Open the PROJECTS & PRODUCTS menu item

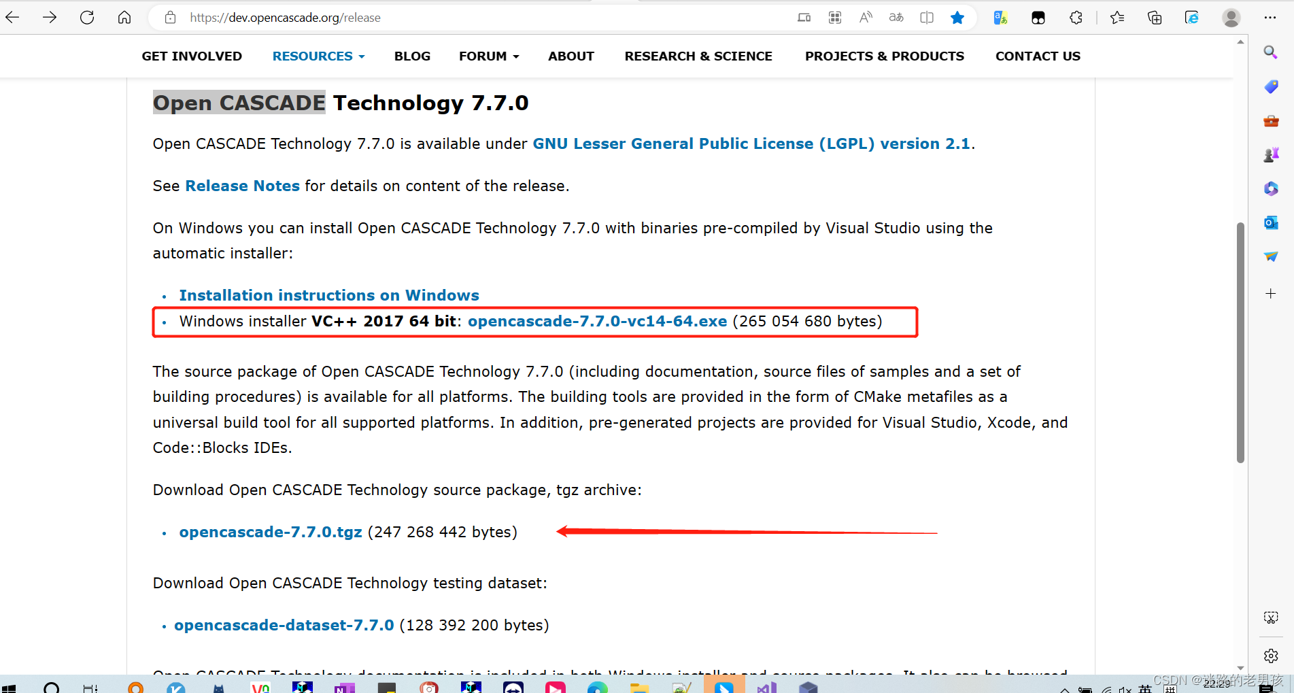[x=885, y=56]
